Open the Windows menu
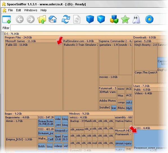The height and width of the screenshot is (153, 168). (31, 10)
